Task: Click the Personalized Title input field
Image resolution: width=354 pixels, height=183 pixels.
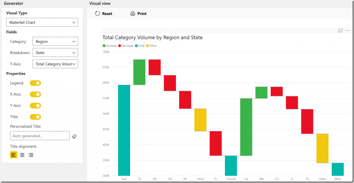Action: click(x=40, y=136)
